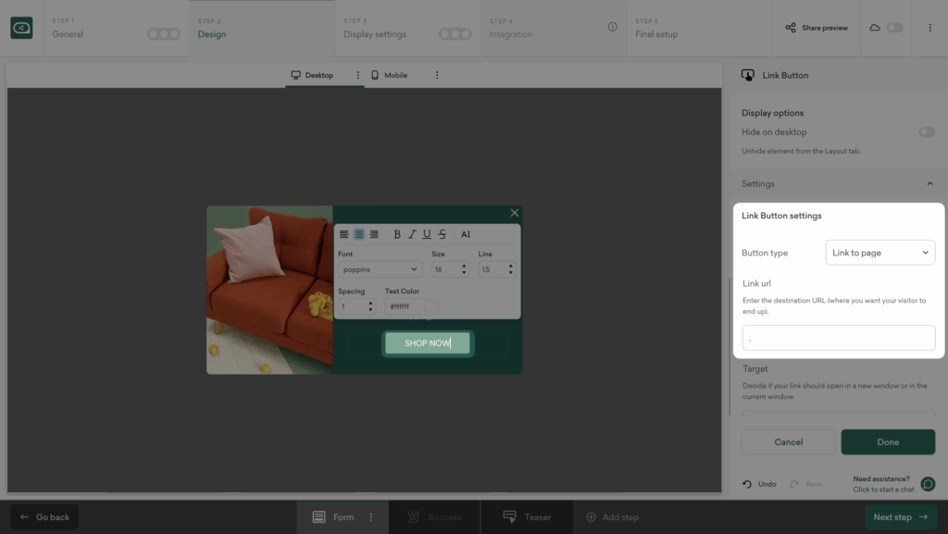Open the AI text assistant

pos(466,234)
